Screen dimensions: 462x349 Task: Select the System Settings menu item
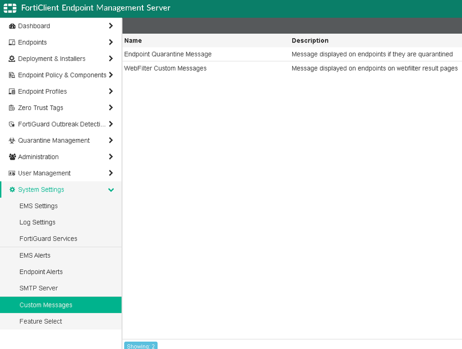click(61, 190)
